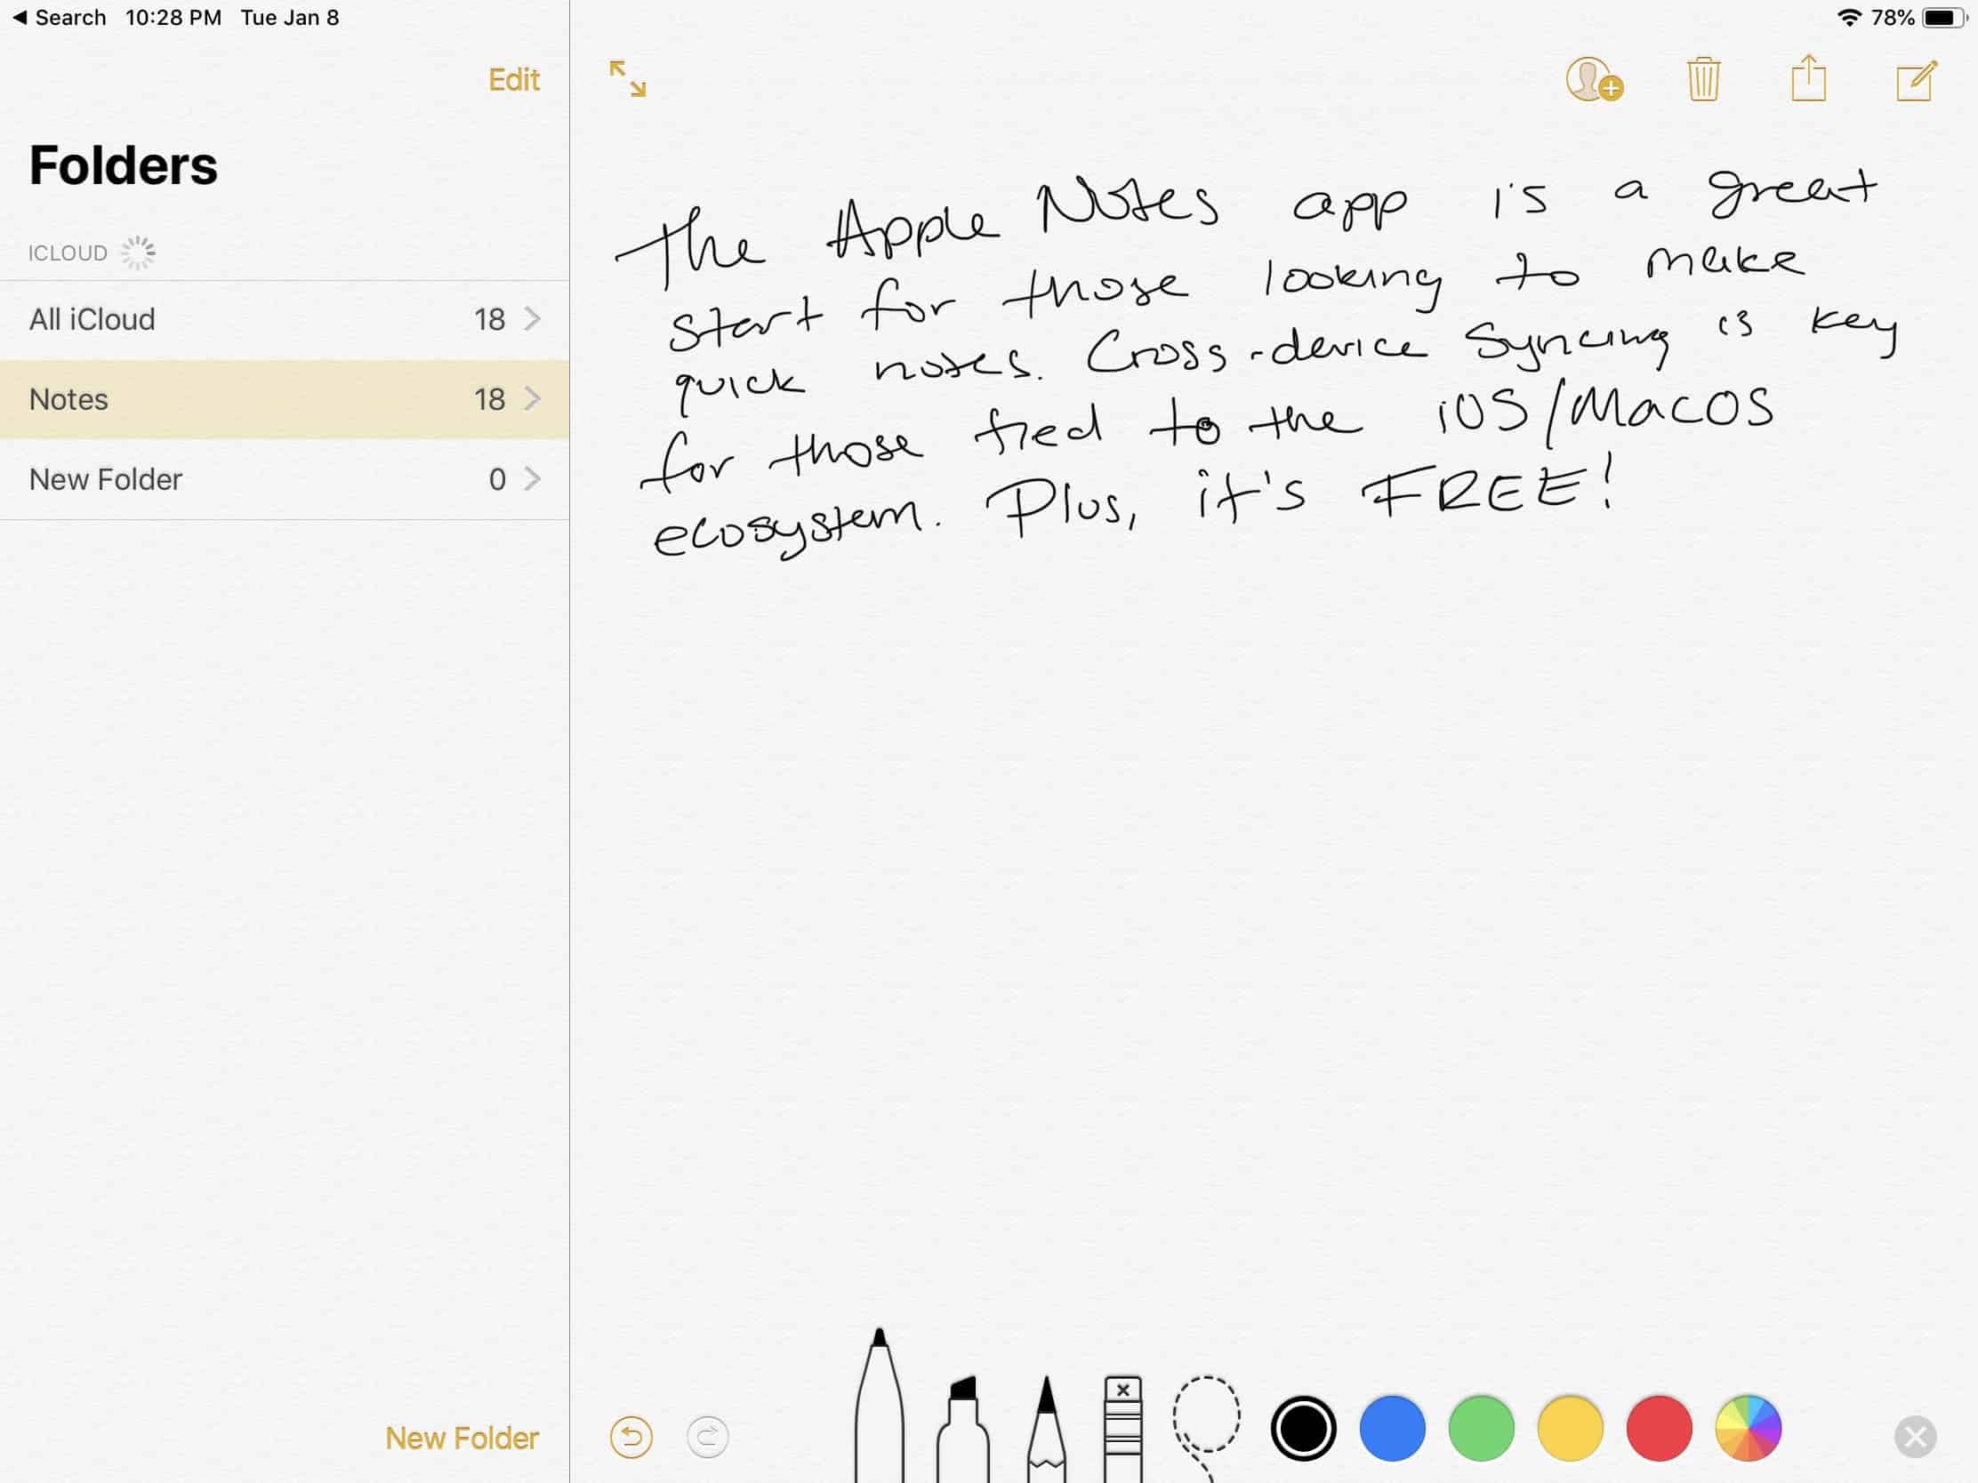Delete note with trash icon
This screenshot has width=1978, height=1483.
pyautogui.click(x=1703, y=80)
